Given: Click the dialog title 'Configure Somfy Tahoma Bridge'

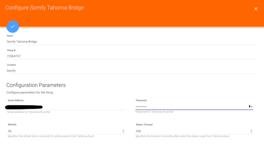Looking at the screenshot, I should [x=44, y=8].
